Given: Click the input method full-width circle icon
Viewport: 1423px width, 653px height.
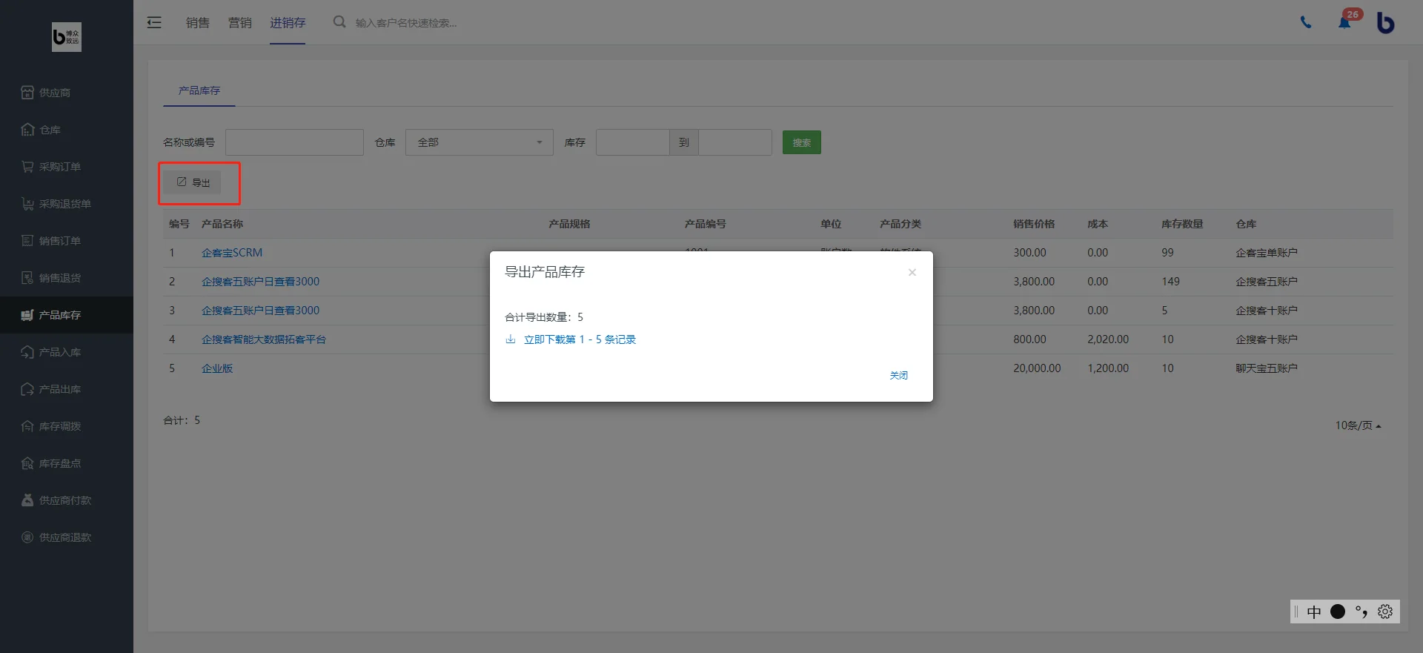Looking at the screenshot, I should (x=1338, y=611).
